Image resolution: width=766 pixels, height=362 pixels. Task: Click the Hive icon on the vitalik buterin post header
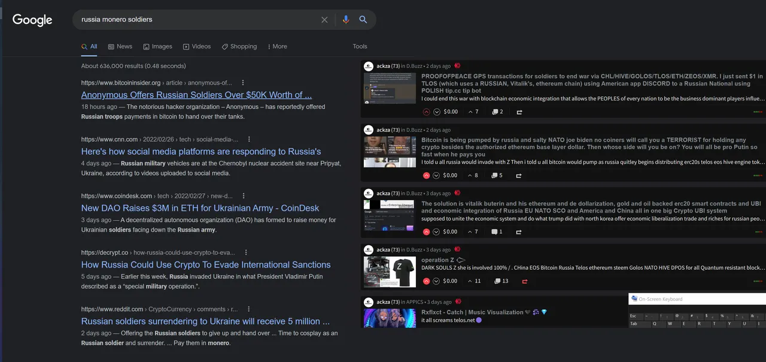point(457,193)
